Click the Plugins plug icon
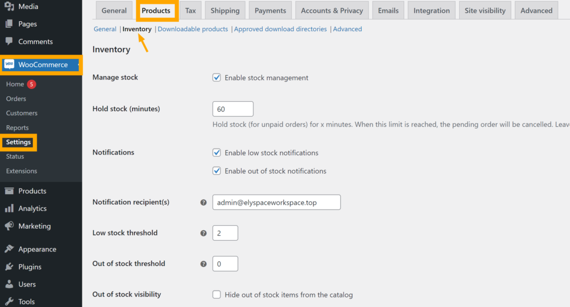Image resolution: width=570 pixels, height=307 pixels. coord(9,267)
